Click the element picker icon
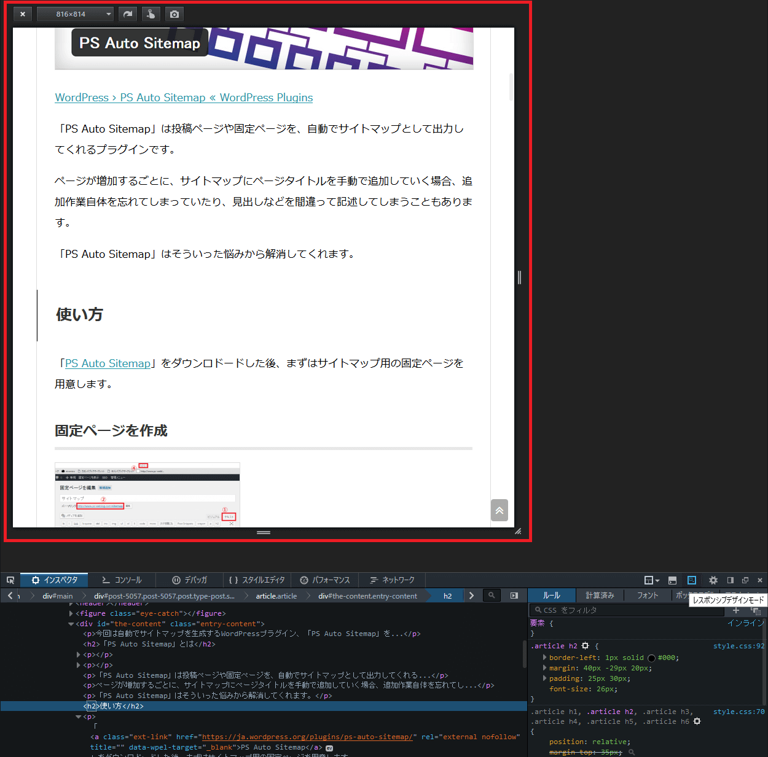768x757 pixels. point(10,580)
